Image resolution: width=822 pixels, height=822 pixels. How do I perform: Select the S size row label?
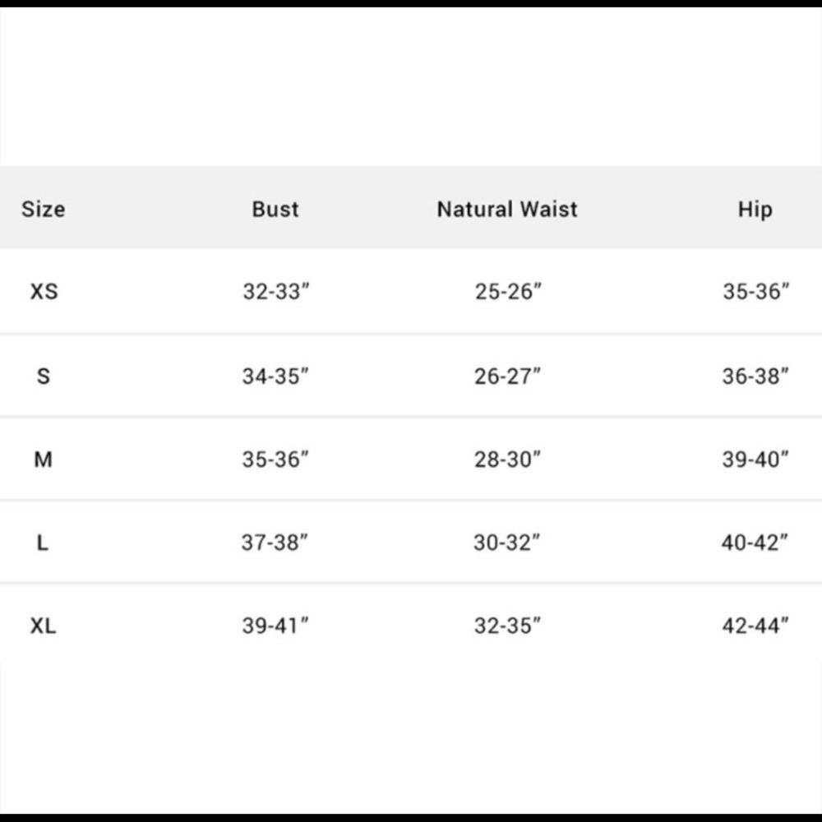tap(44, 376)
